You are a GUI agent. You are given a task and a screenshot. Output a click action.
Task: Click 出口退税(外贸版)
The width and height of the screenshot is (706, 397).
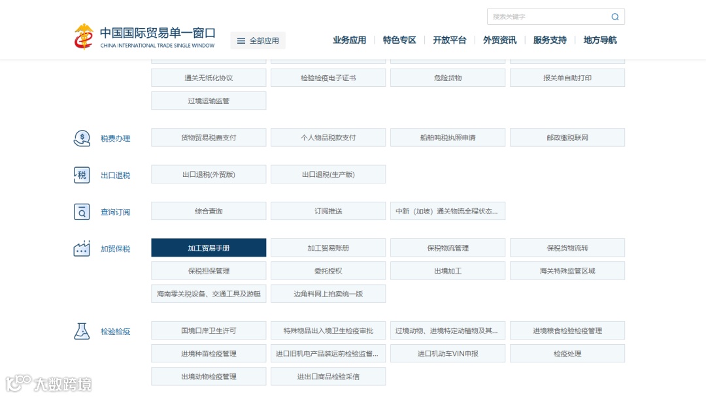click(x=208, y=174)
